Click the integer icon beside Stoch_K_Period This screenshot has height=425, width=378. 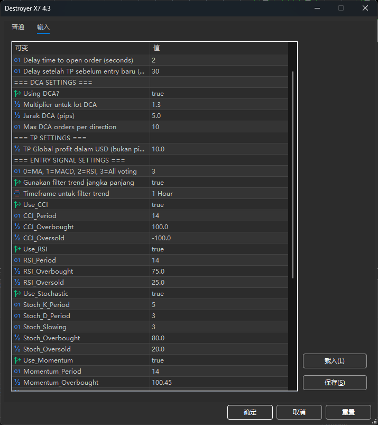click(17, 305)
